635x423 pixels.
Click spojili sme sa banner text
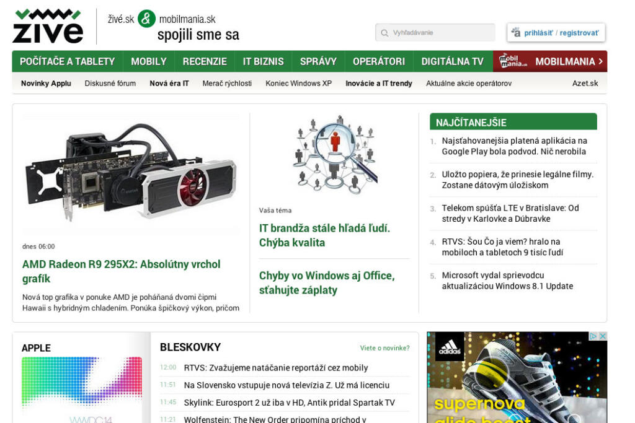[x=198, y=35]
